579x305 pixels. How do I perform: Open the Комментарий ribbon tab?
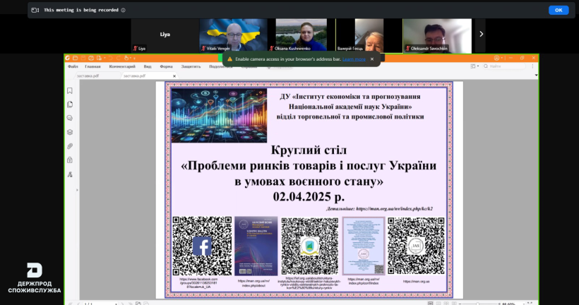[x=122, y=66]
